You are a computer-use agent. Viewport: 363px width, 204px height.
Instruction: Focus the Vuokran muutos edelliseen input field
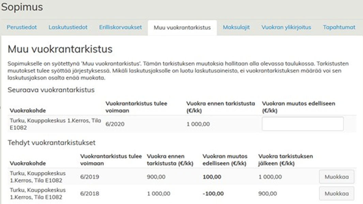tap(302, 124)
